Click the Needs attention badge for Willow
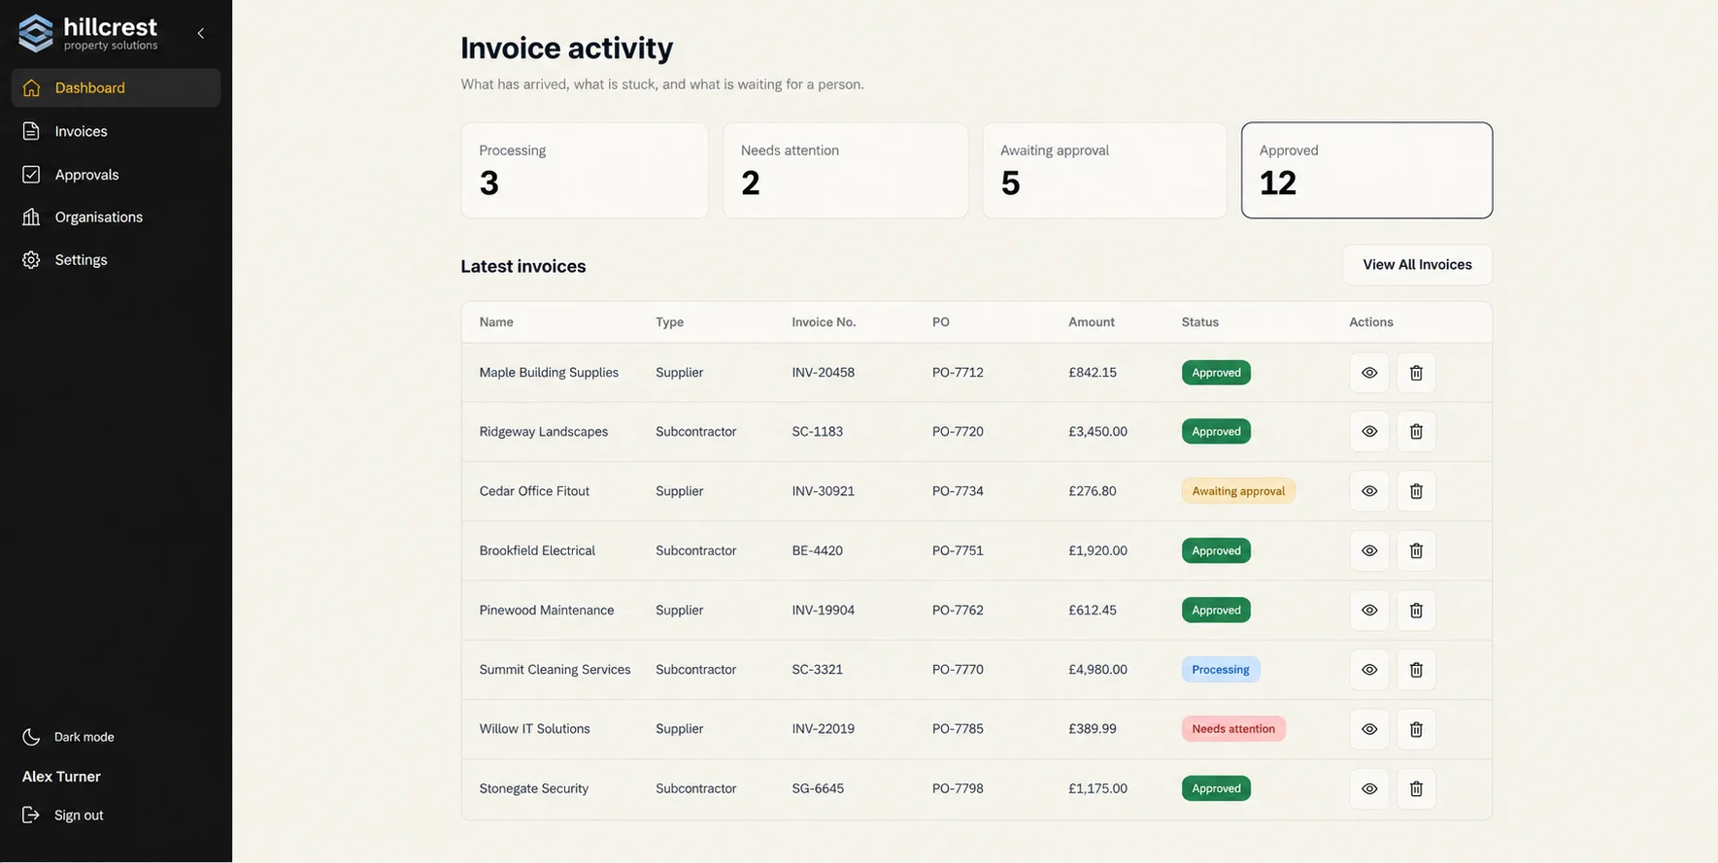 tap(1233, 729)
